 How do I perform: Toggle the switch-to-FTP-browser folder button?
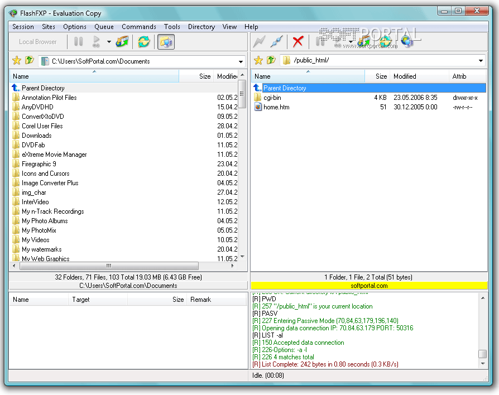click(x=166, y=42)
